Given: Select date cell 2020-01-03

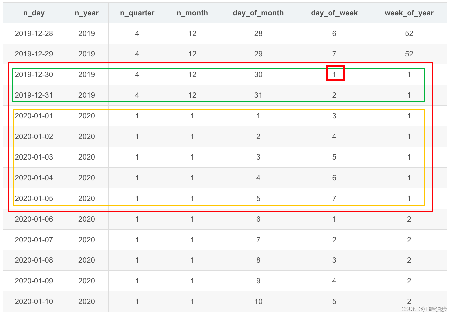Looking at the screenshot, I should 34,157.
